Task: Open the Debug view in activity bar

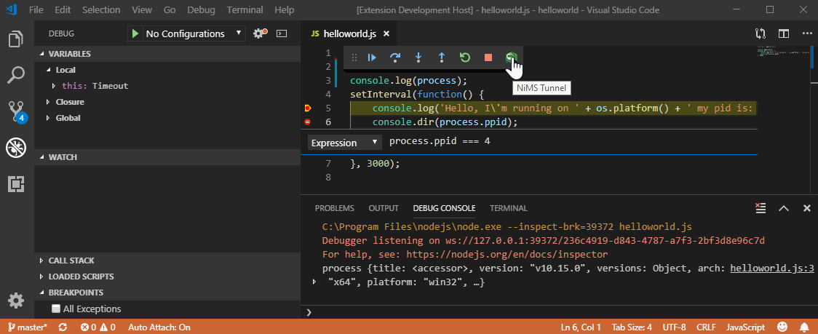Action: pos(17,148)
